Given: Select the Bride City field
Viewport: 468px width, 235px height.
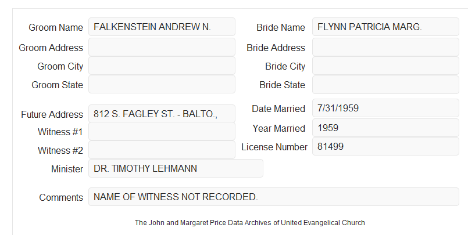Looking at the screenshot, I should click(x=385, y=66).
